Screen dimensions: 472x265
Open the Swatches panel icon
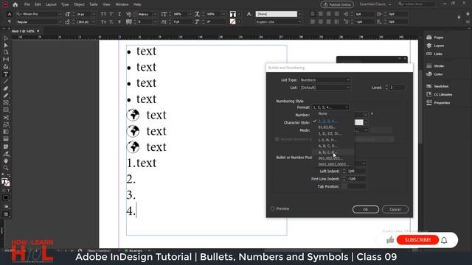click(x=429, y=86)
